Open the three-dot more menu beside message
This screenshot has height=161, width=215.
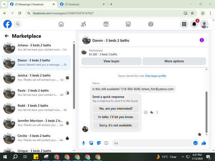coord(157,112)
